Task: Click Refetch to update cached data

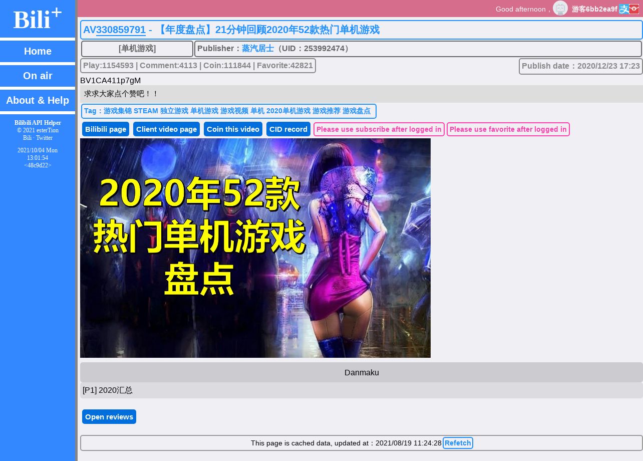Action: (x=458, y=443)
